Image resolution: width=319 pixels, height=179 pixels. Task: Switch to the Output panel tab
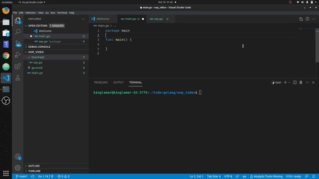[x=119, y=83]
